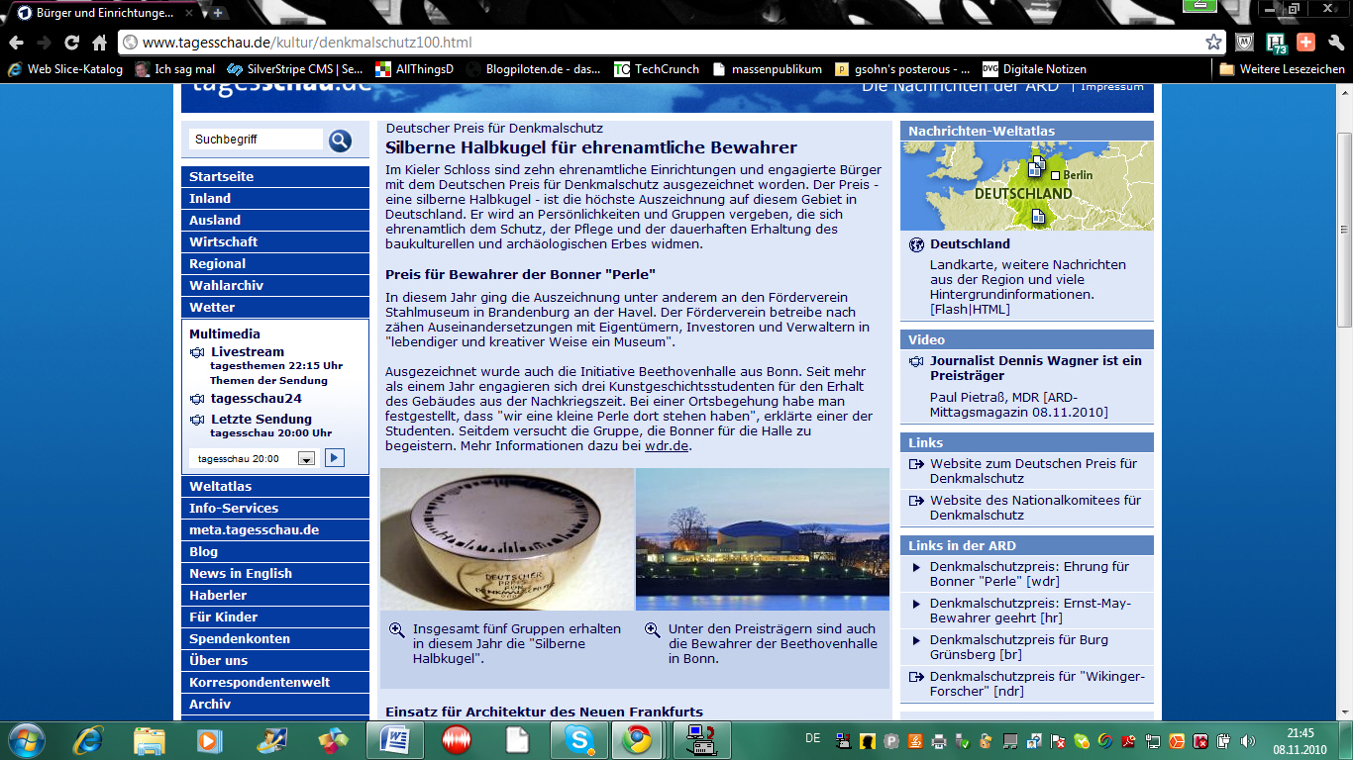Follow the wdr.de link in article

(666, 446)
